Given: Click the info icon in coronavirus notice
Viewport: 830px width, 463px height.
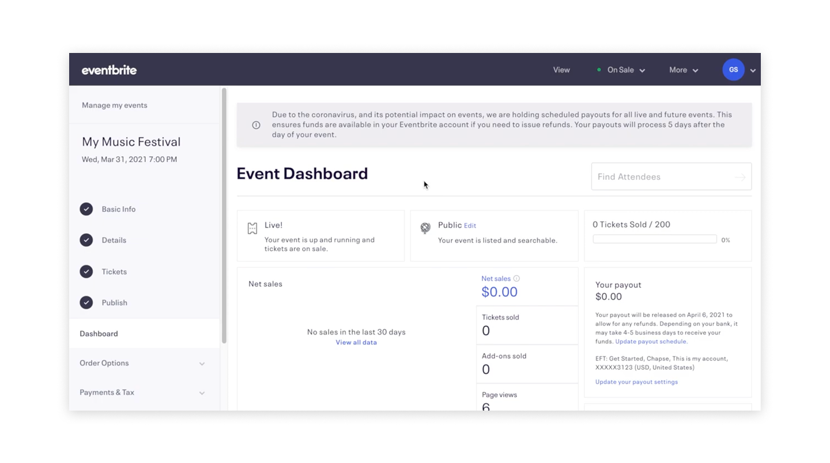Looking at the screenshot, I should [x=256, y=125].
